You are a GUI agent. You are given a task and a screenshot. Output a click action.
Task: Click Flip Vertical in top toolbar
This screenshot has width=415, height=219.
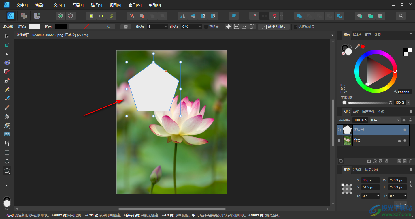coord(193,16)
